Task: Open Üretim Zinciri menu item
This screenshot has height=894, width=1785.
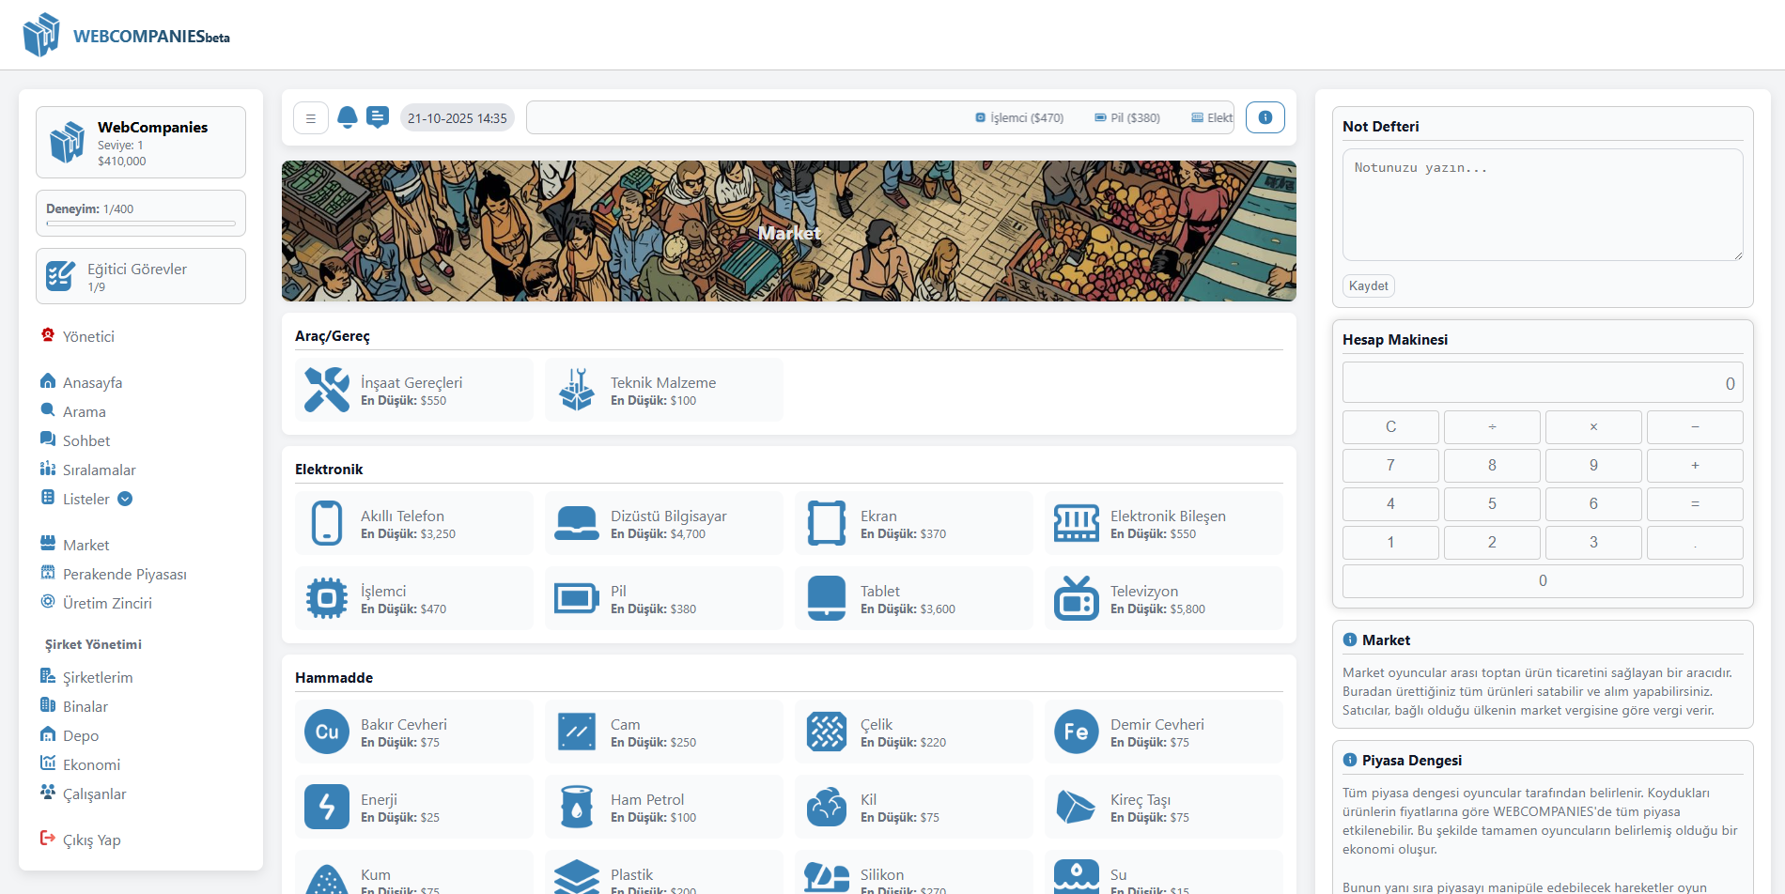Action: [107, 603]
